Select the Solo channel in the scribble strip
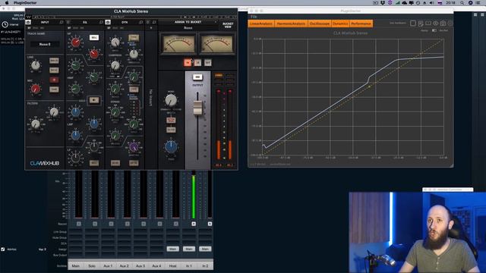Viewport: 486px width, 273px height. (x=92, y=266)
